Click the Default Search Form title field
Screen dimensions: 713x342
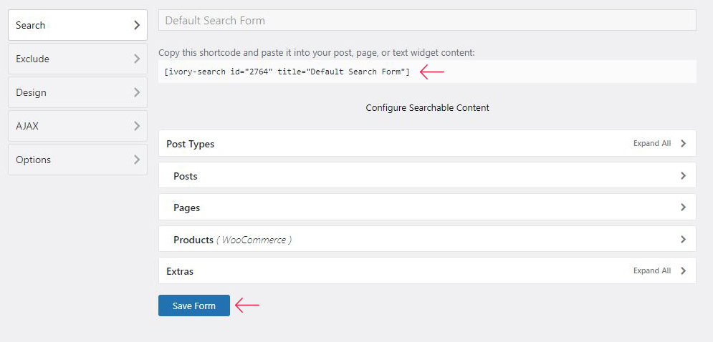coord(427,21)
